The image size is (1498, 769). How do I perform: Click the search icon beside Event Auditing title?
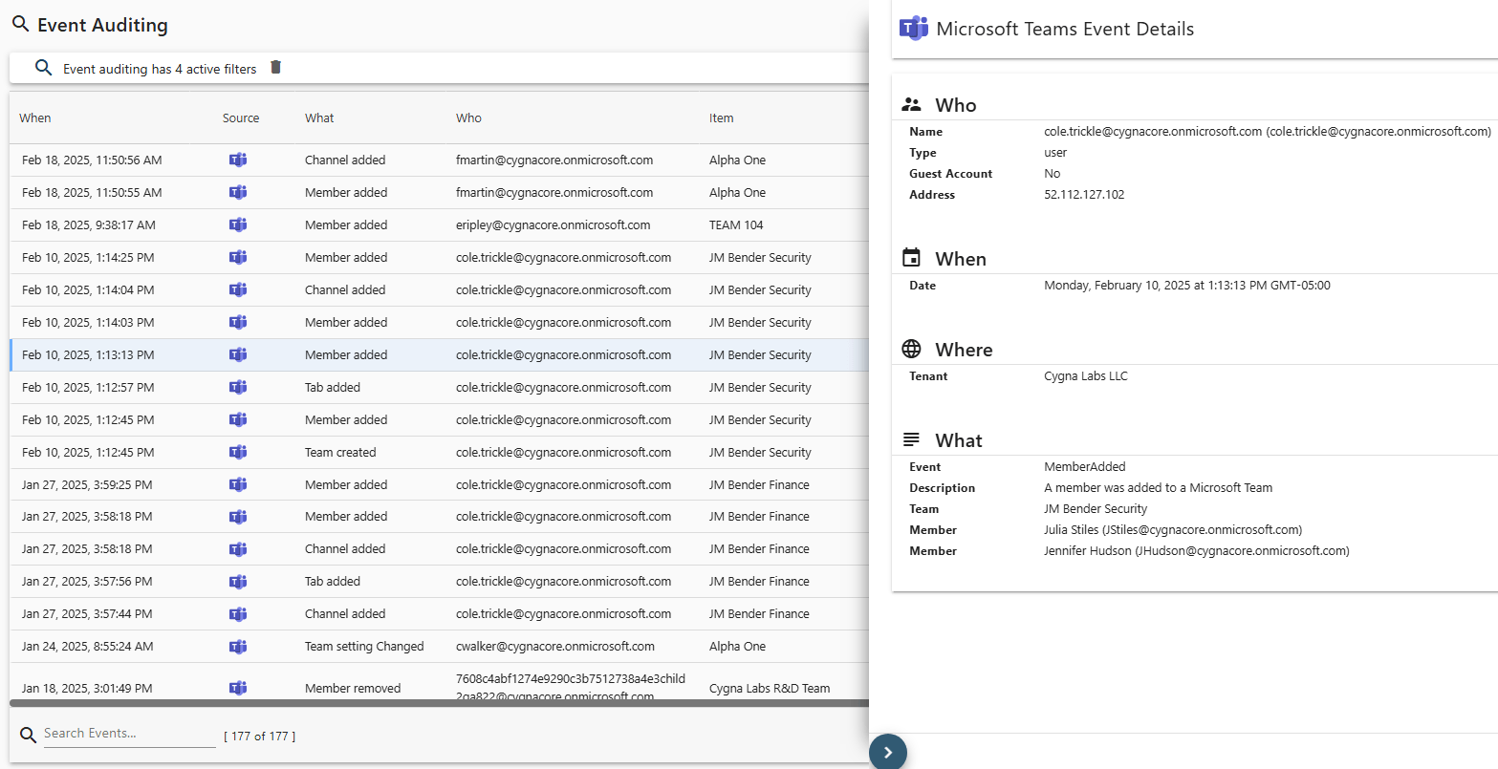(20, 24)
